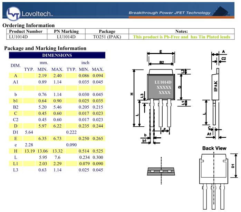
Task: Click the 'Notes:' column header
Action: tap(182, 31)
